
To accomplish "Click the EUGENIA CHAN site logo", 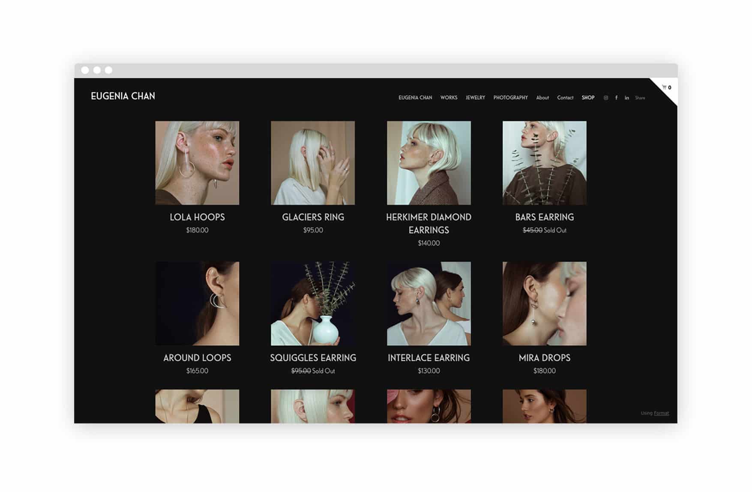I will click(123, 96).
